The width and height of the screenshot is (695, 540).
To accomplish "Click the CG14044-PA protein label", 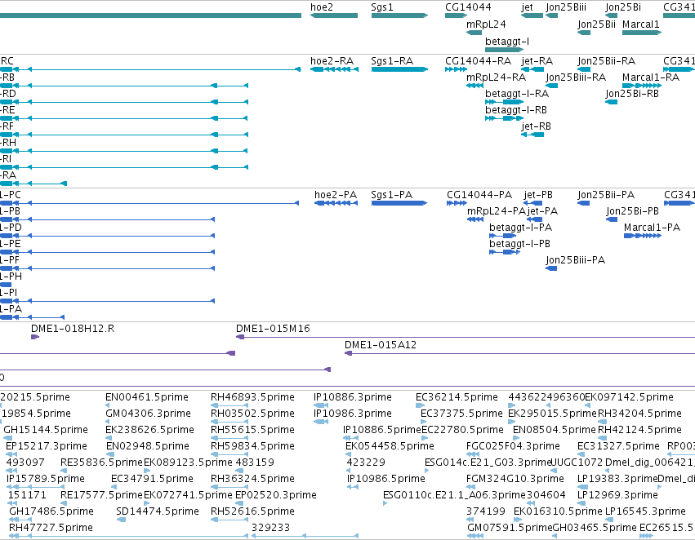I will [479, 195].
